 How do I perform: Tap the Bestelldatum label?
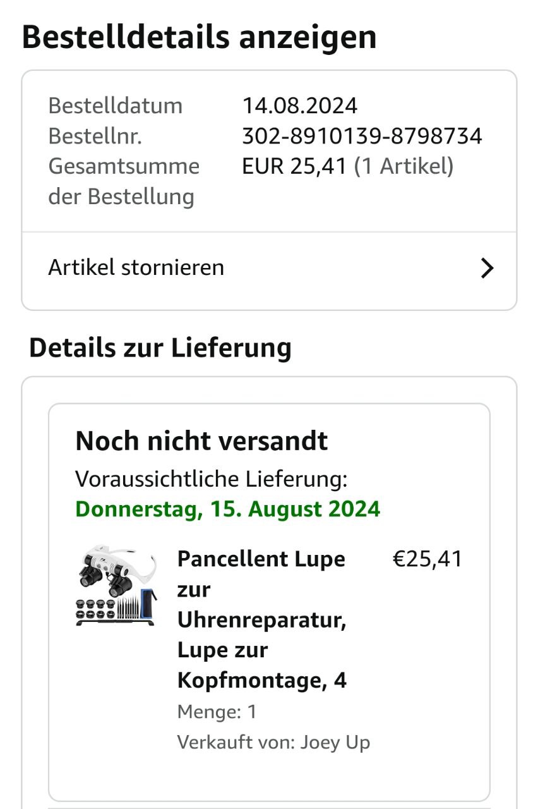[x=115, y=106]
